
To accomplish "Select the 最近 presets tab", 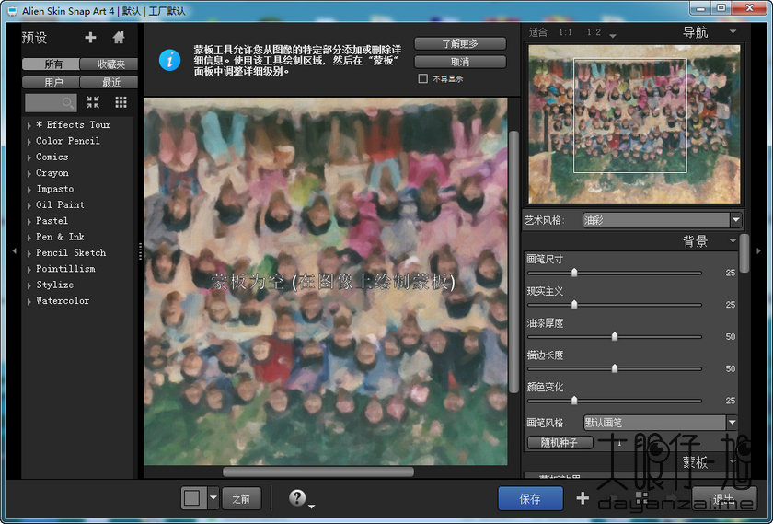I will point(109,82).
